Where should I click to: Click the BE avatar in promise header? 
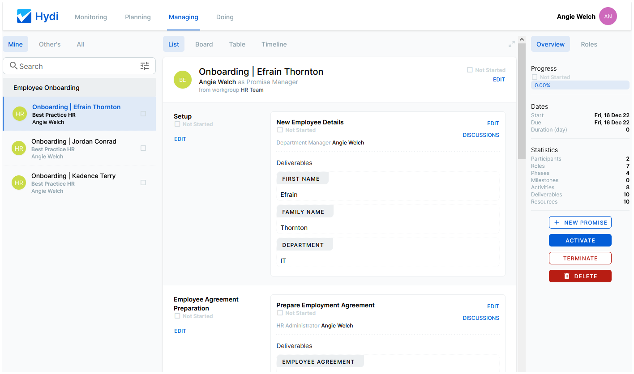tap(183, 80)
